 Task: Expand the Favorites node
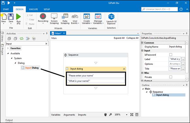8,48
